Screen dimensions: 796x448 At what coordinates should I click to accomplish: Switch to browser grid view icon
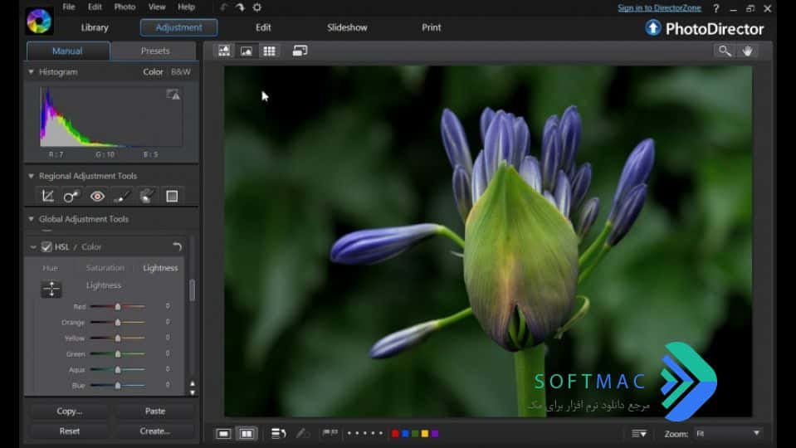(x=269, y=51)
